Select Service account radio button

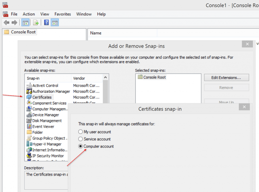point(80,139)
